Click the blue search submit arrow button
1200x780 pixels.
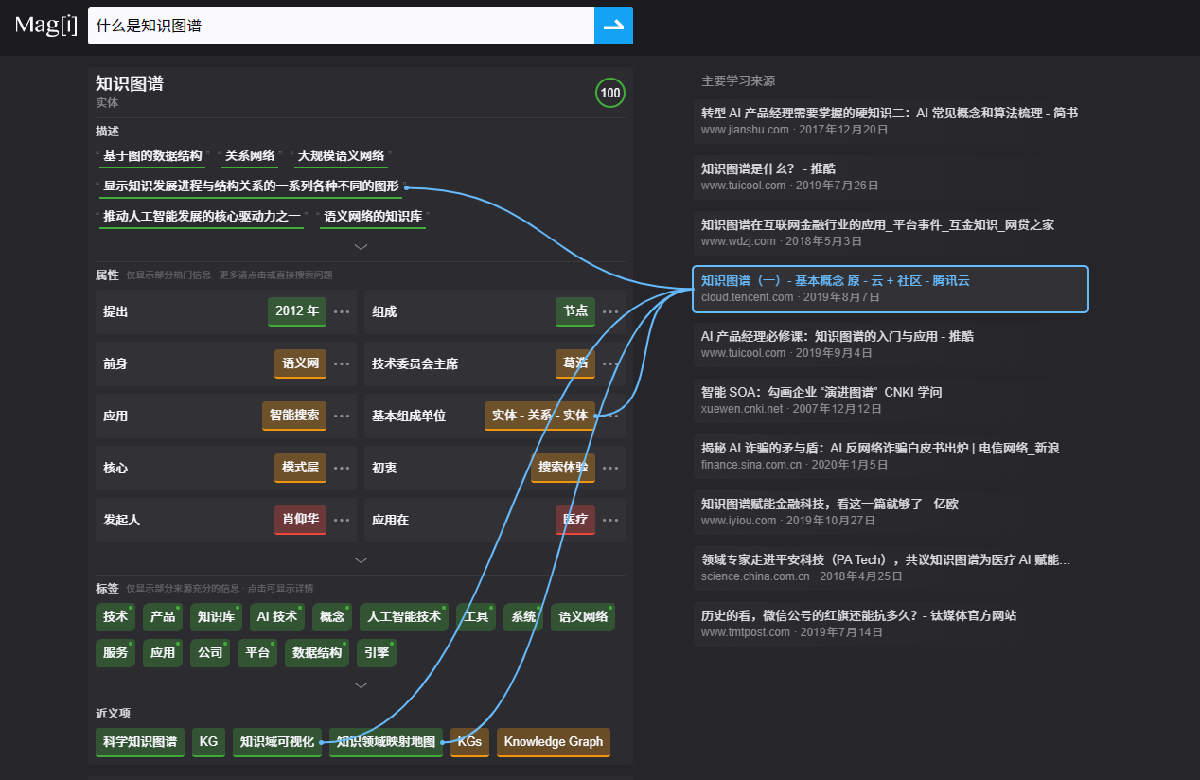coord(613,26)
